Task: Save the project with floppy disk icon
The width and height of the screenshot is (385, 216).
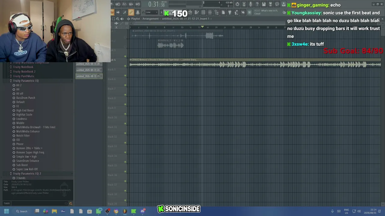Action: pyautogui.click(x=264, y=4)
